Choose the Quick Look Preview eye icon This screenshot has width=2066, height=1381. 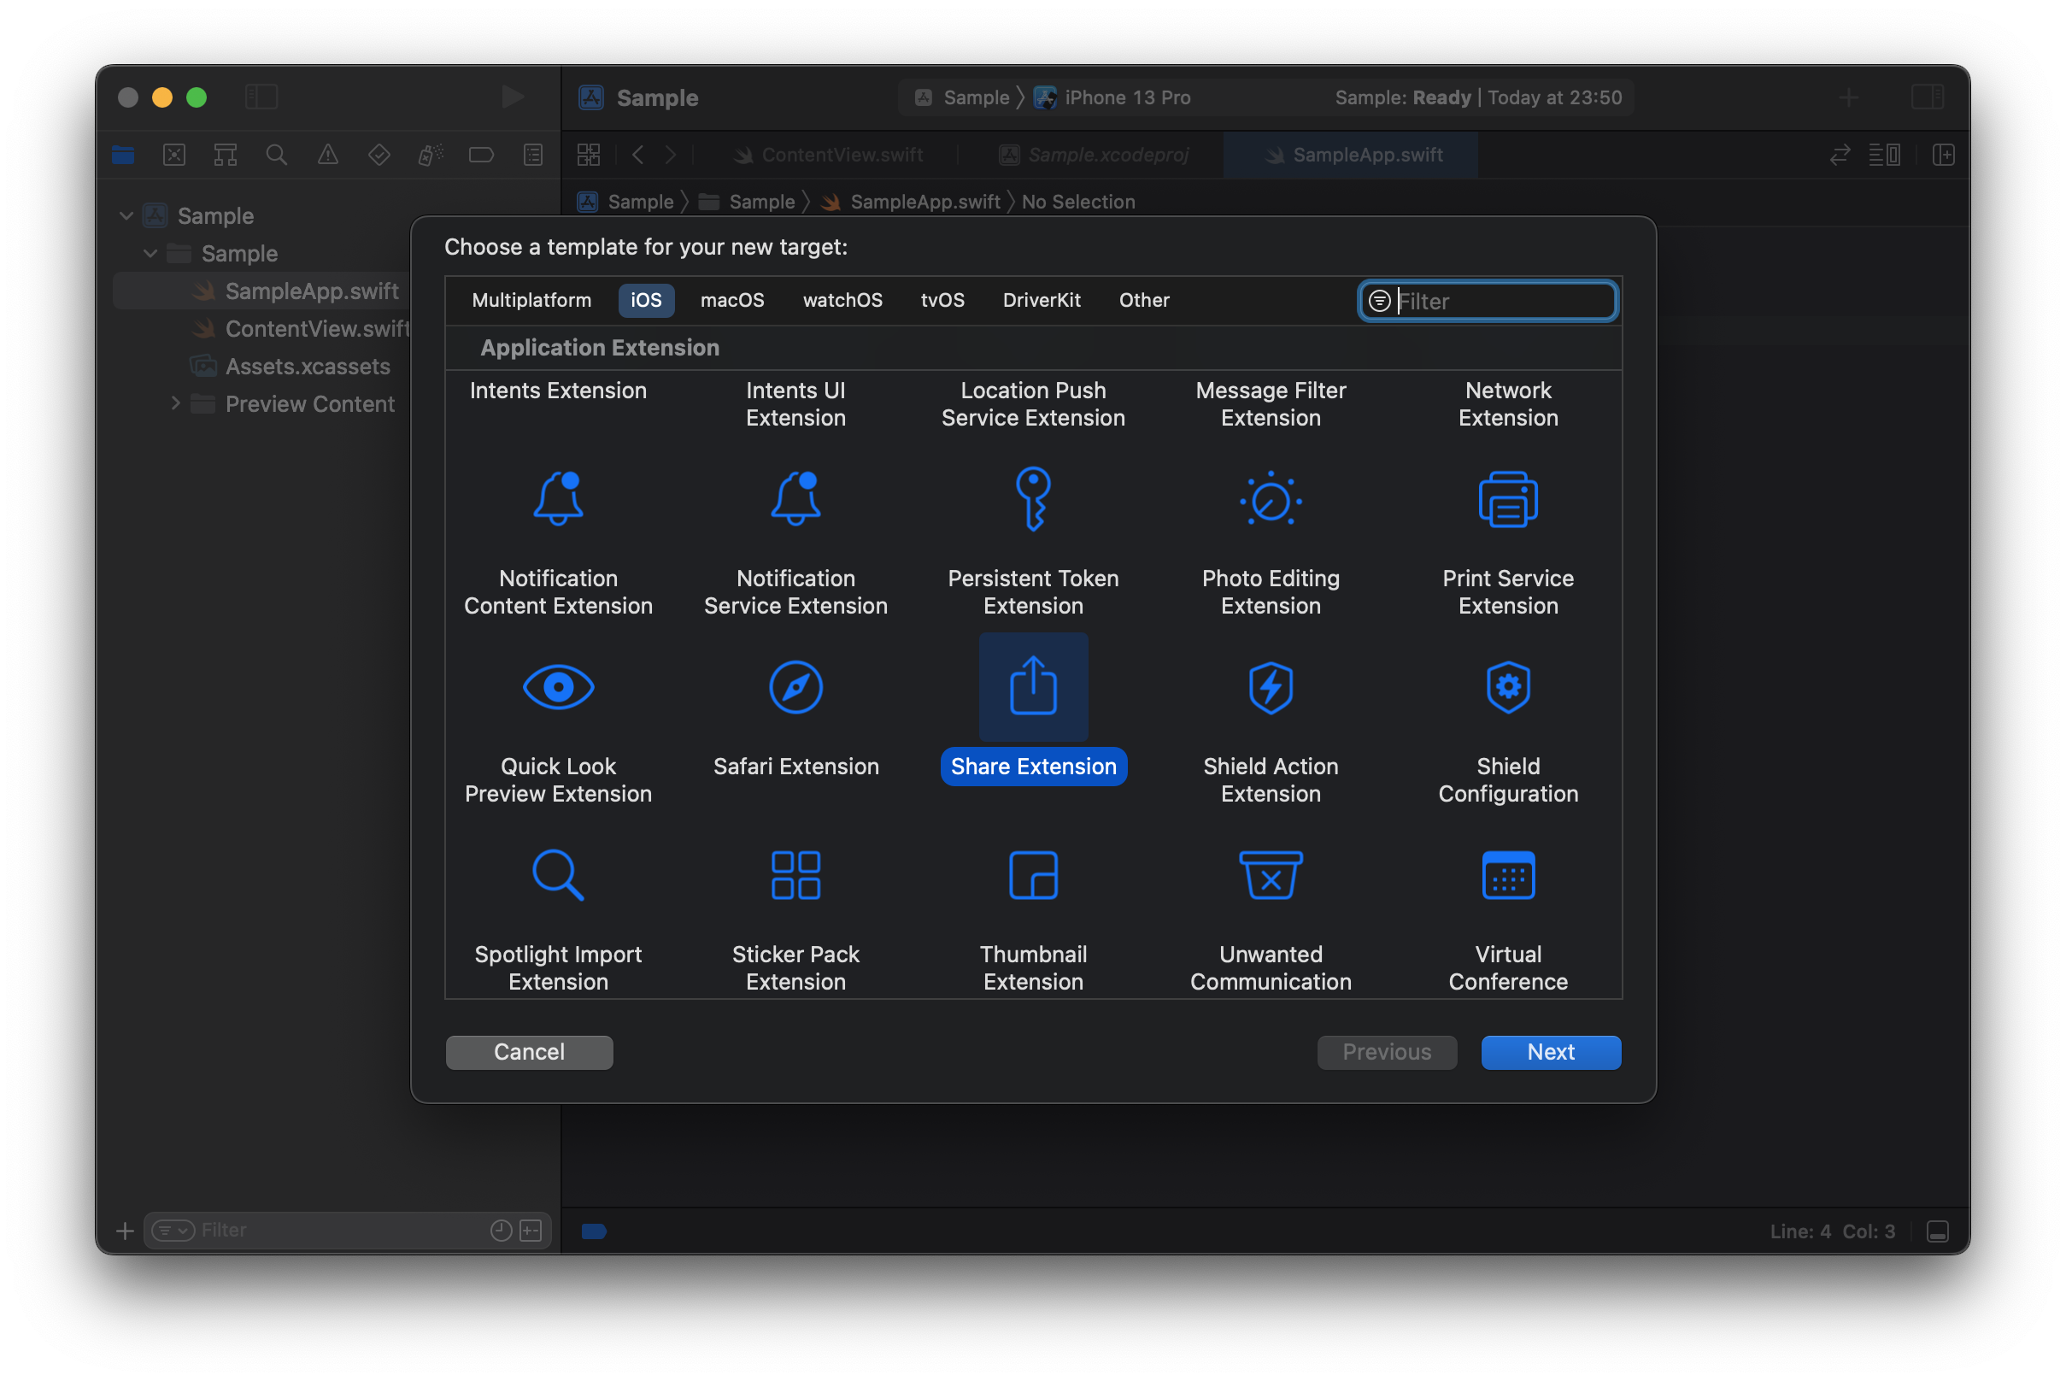tap(558, 687)
